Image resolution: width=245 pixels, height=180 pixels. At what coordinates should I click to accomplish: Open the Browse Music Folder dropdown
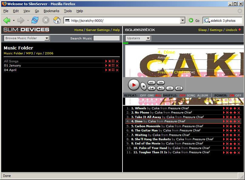[x=27, y=38]
